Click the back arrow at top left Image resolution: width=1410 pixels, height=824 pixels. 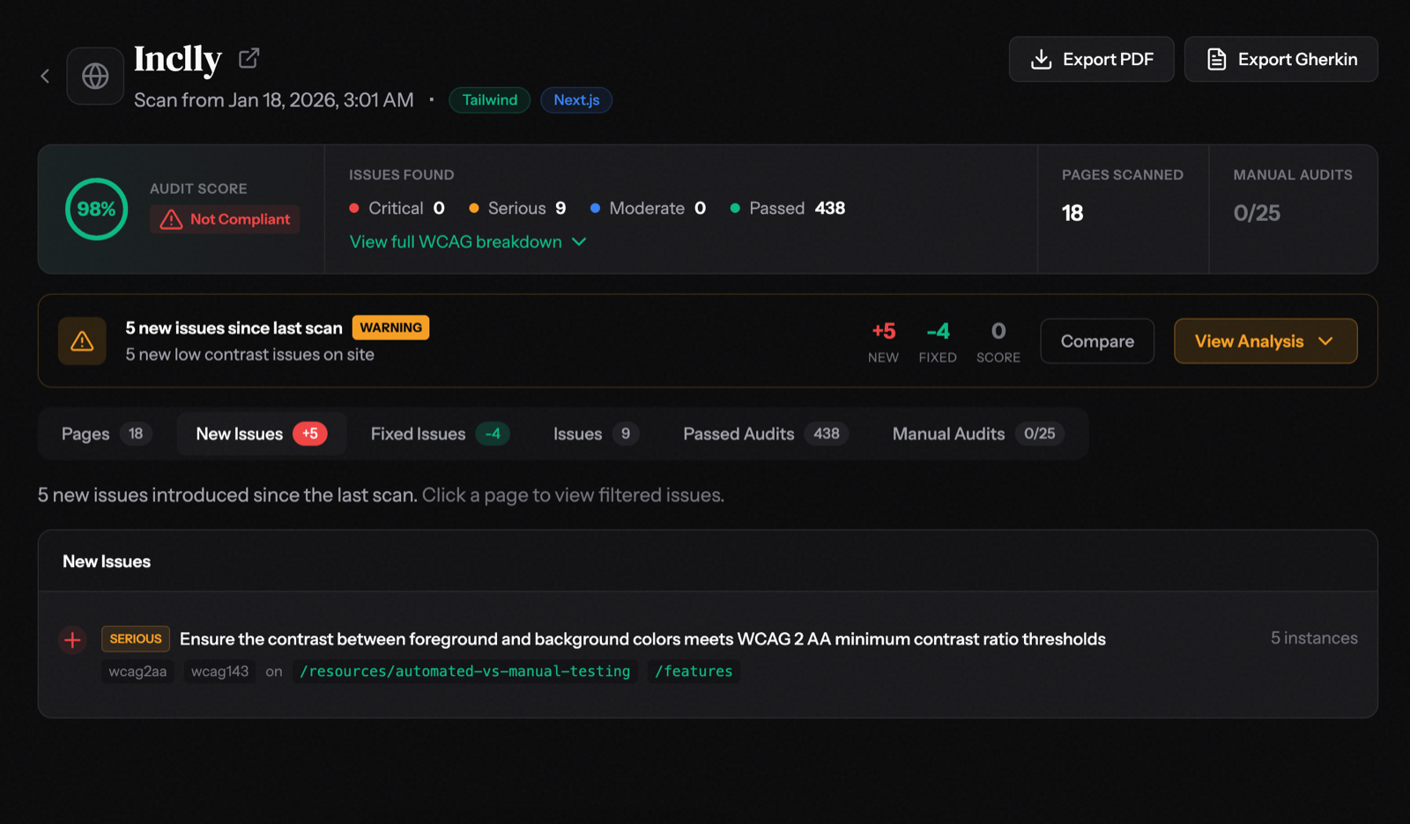(x=45, y=76)
